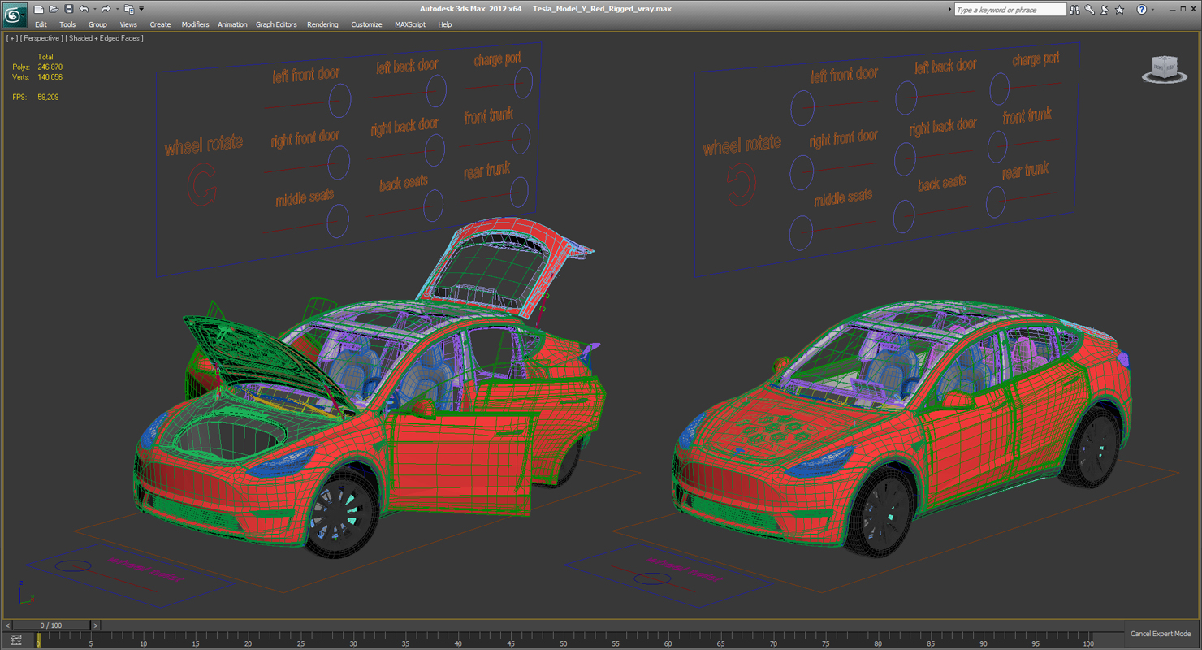Select left panel 'wheel rotate' arrow control
The width and height of the screenshot is (1202, 650).
201,186
